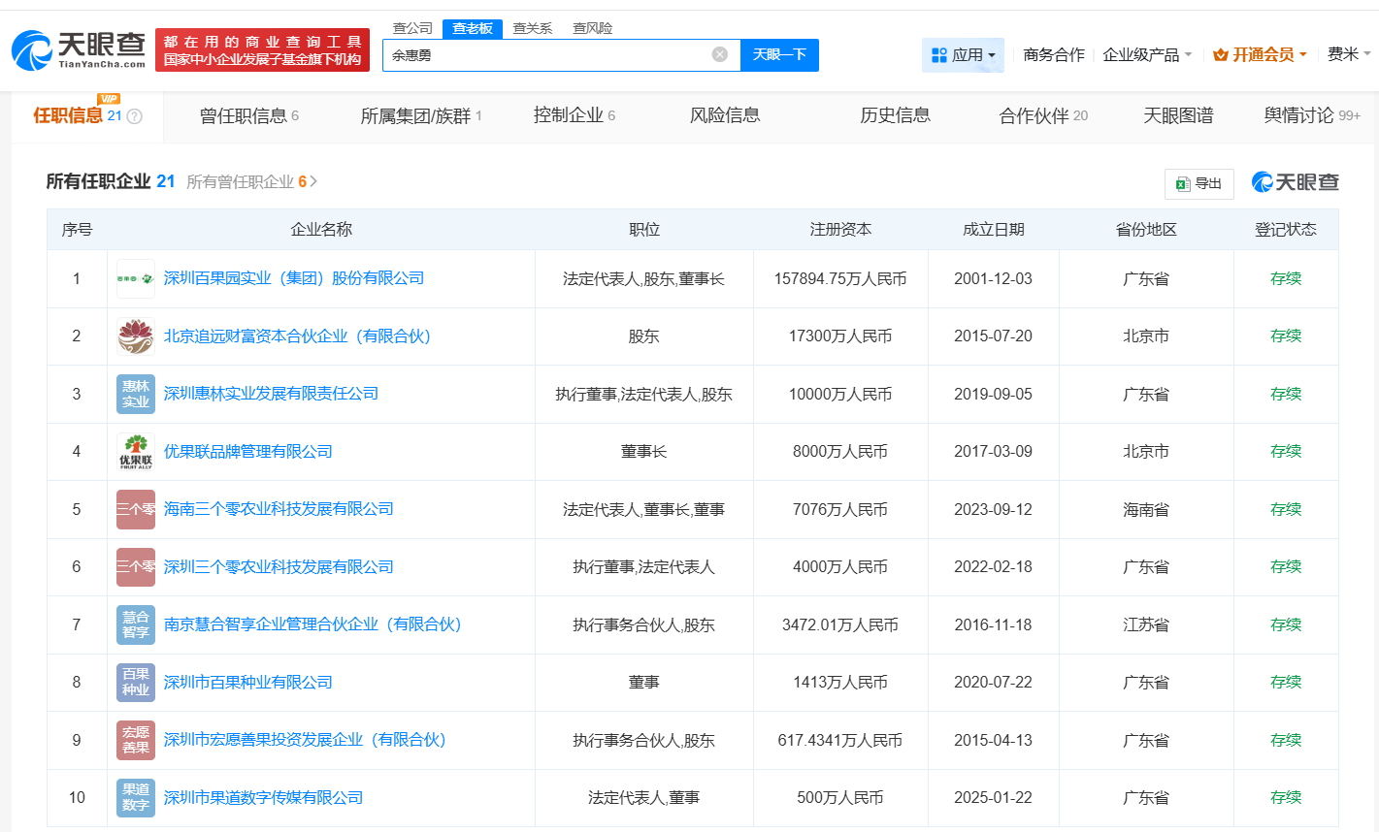This screenshot has height=832, width=1379.
Task: Click inside the search input field
Action: [x=553, y=55]
